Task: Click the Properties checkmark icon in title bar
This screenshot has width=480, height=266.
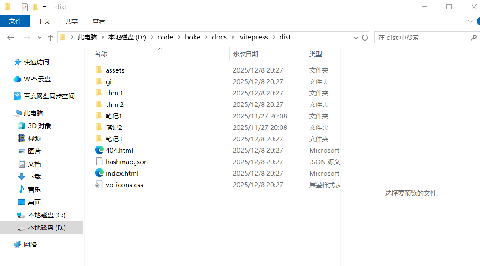Action: pyautogui.click(x=24, y=7)
